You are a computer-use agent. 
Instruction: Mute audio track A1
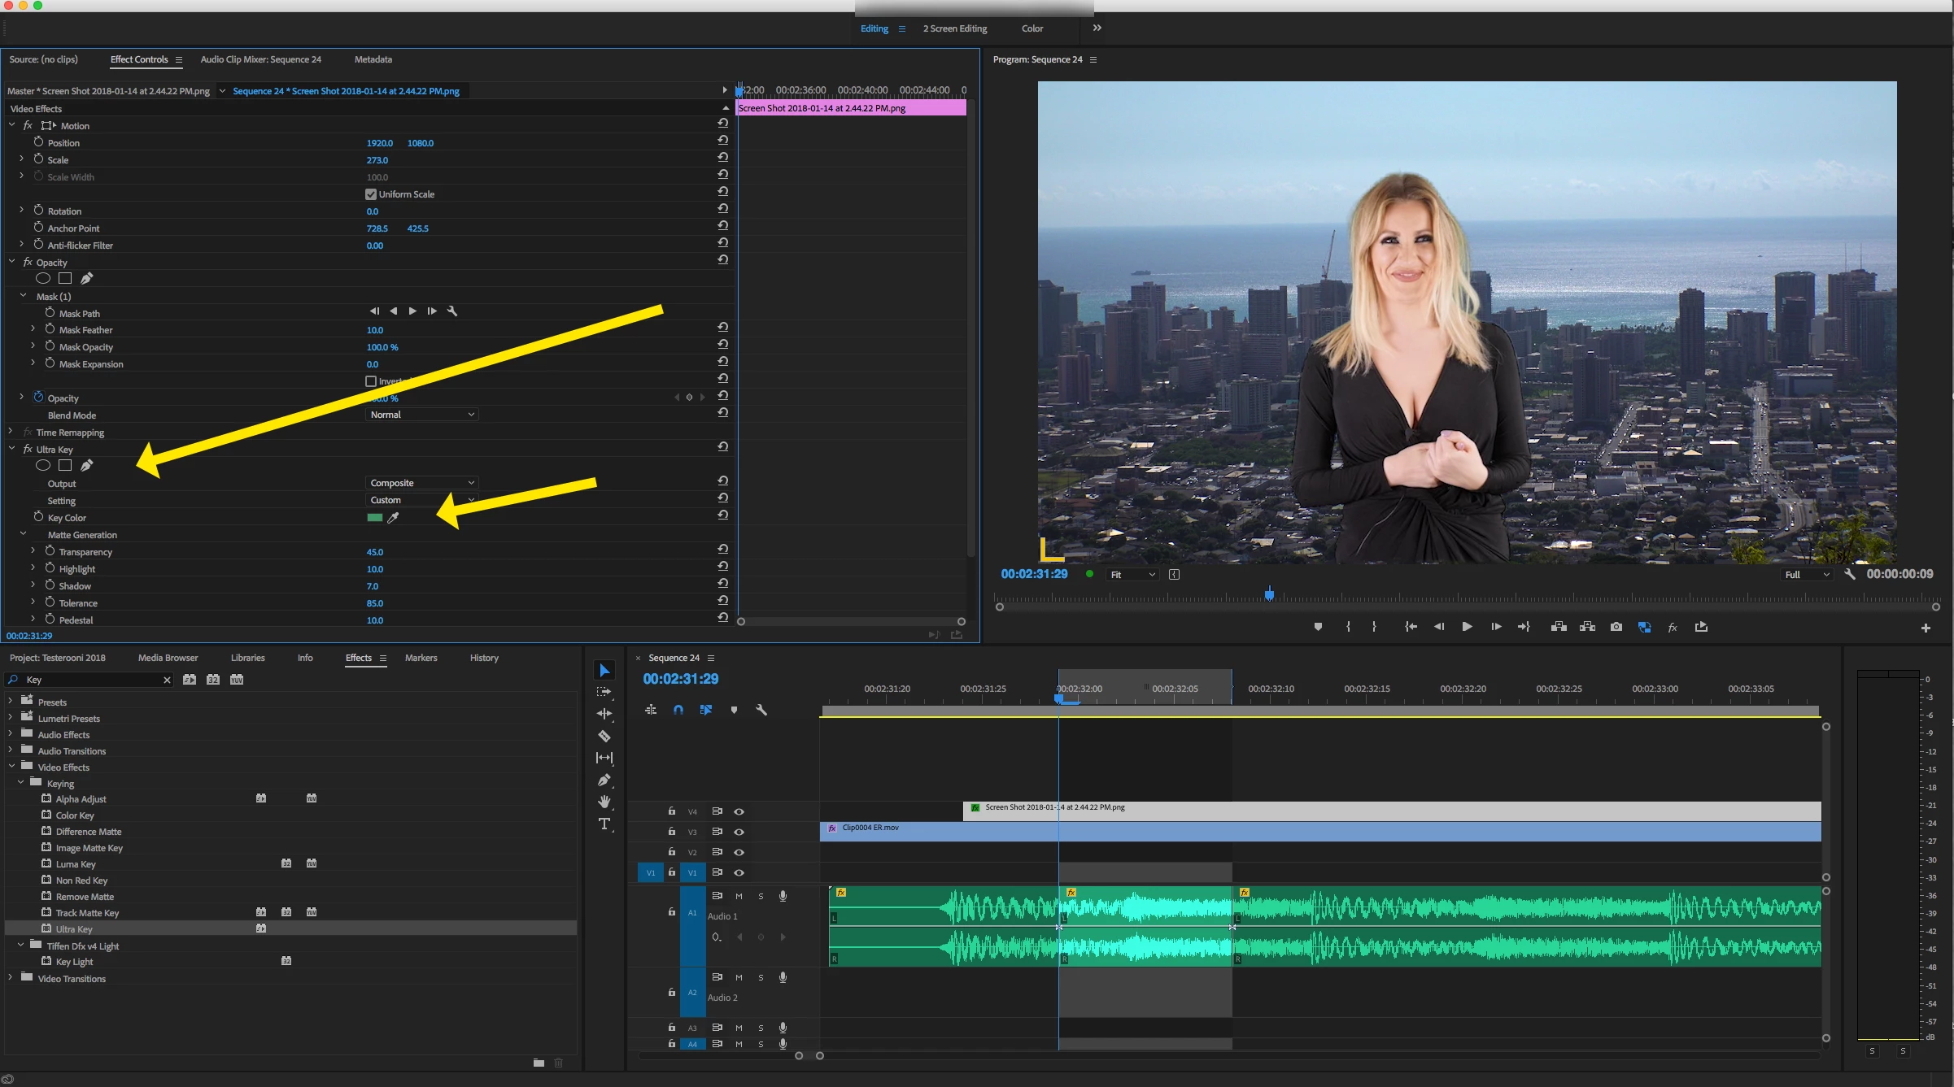coord(739,896)
